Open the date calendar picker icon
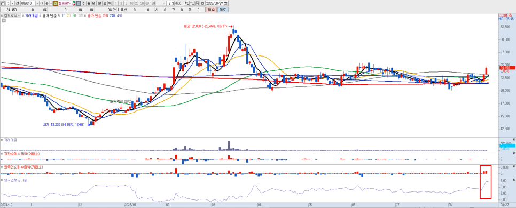The width and height of the screenshot is (516, 208). click(225, 3)
